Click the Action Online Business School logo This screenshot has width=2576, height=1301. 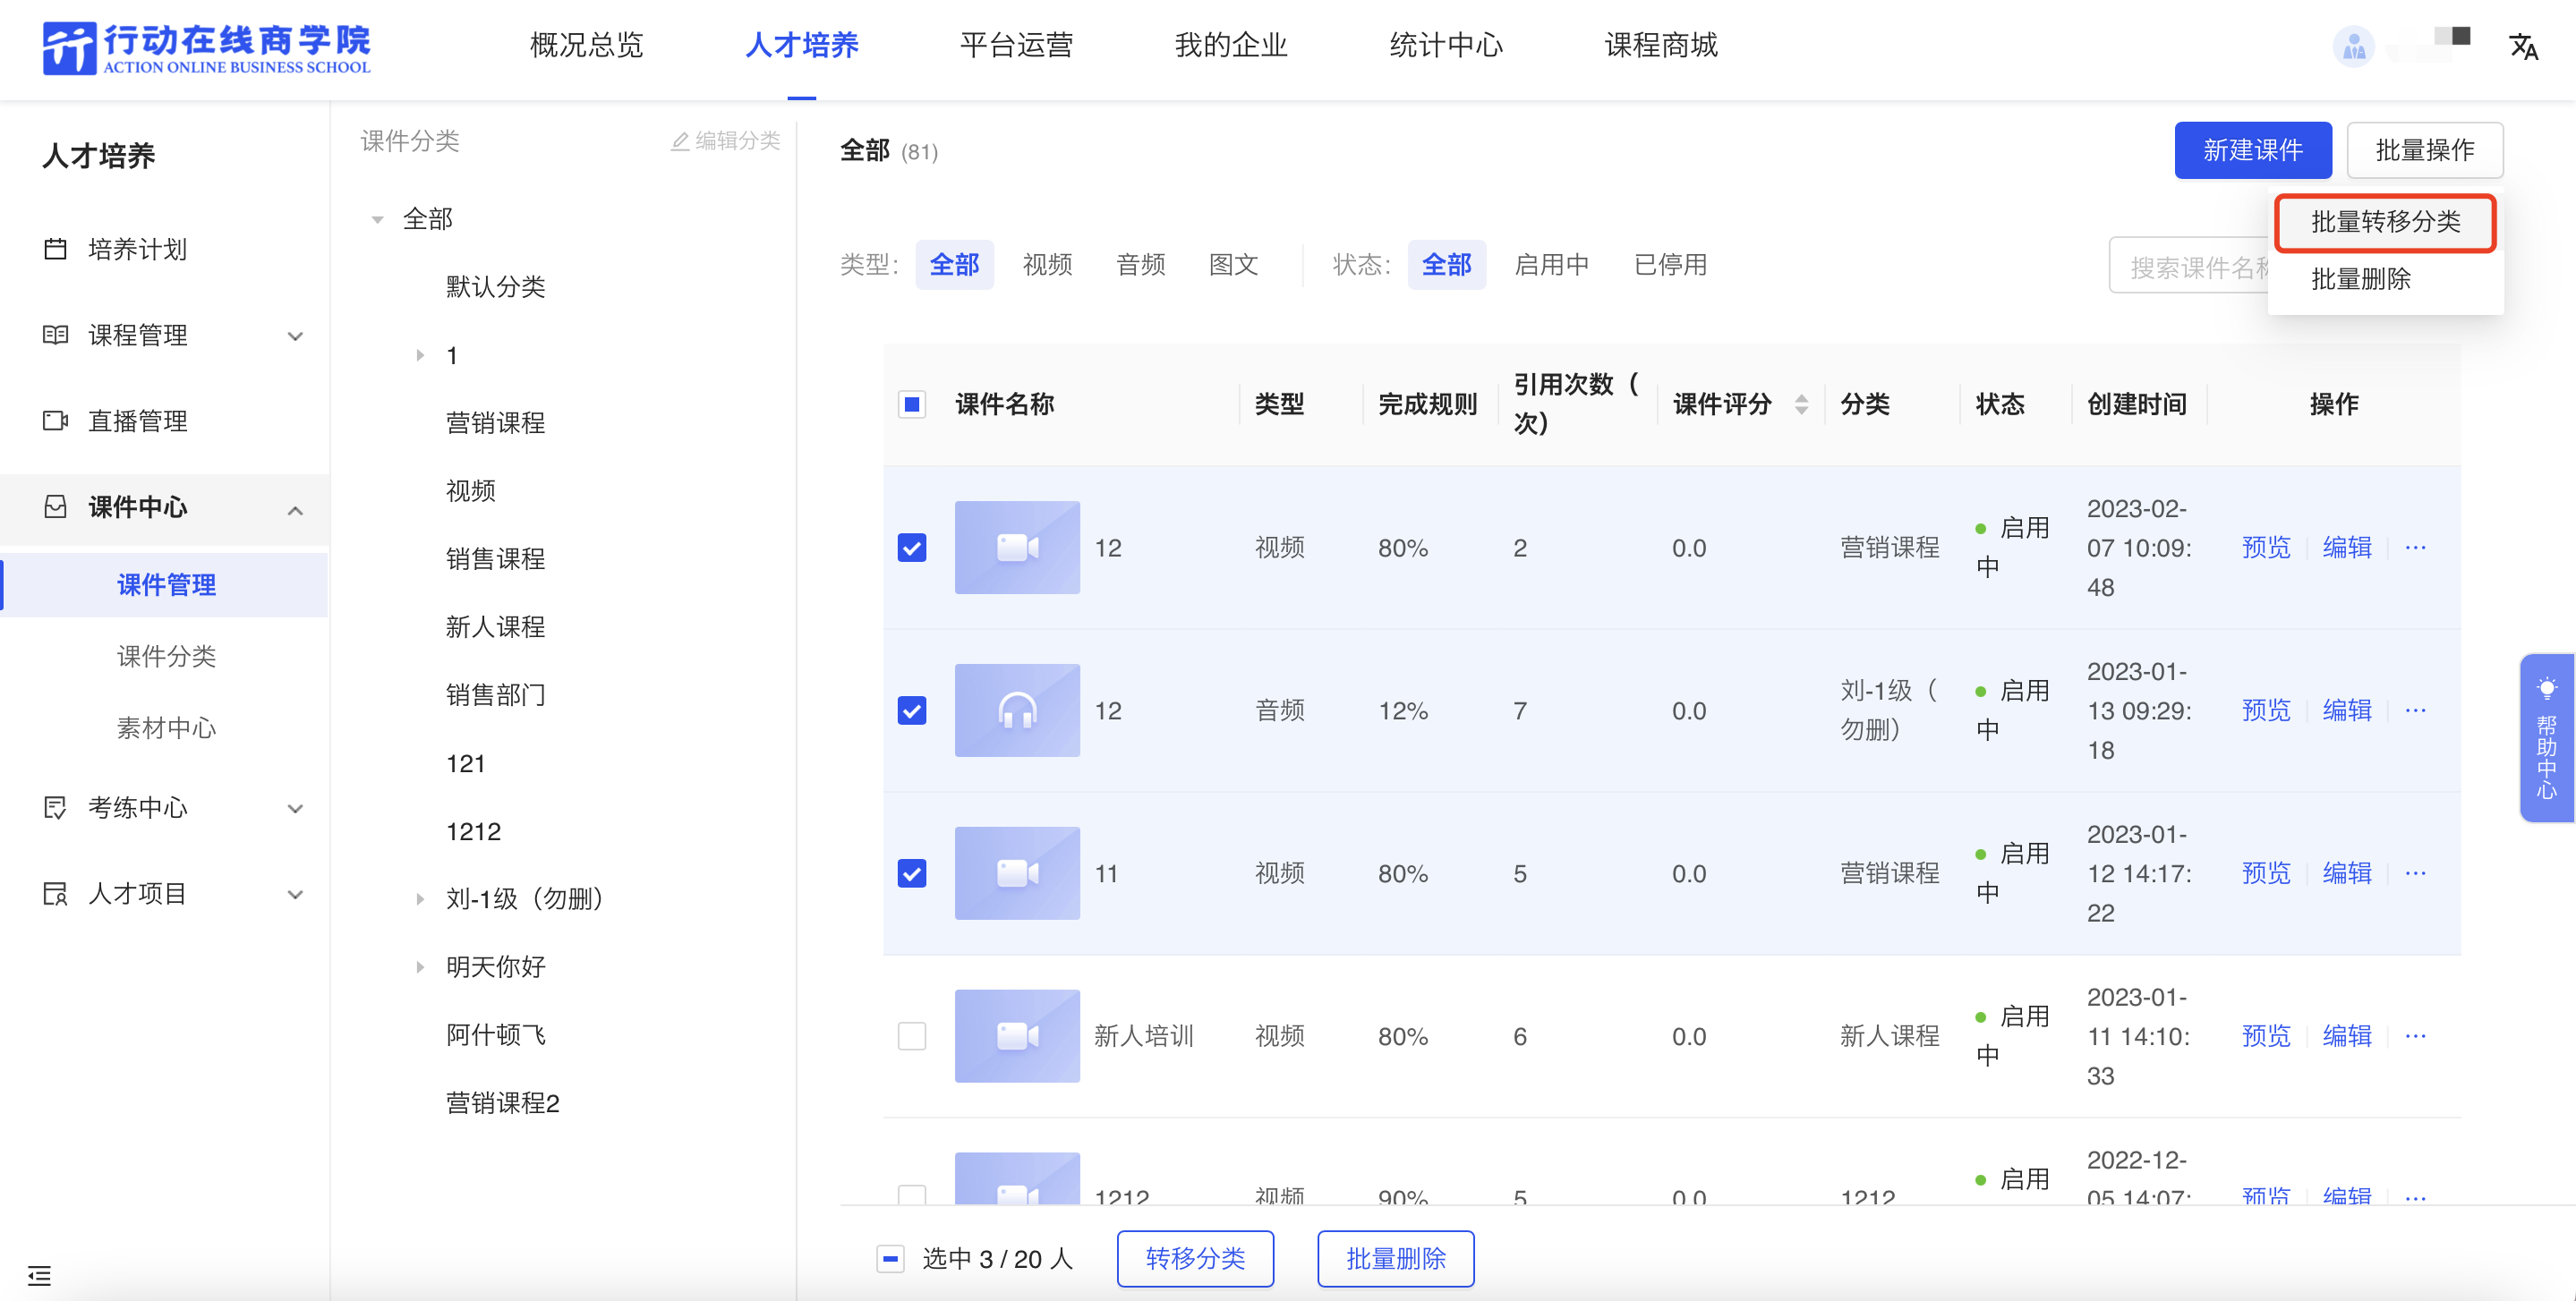[x=206, y=48]
